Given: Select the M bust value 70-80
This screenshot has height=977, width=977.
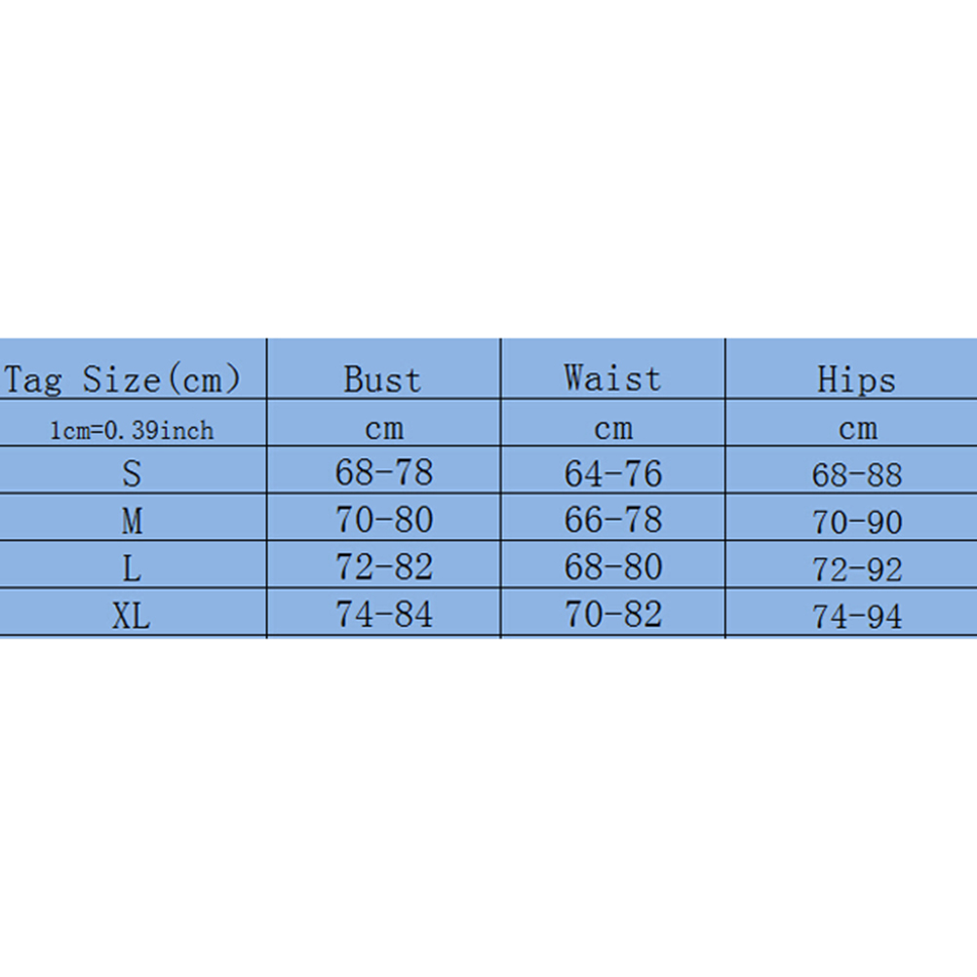Looking at the screenshot, I should pos(383,520).
